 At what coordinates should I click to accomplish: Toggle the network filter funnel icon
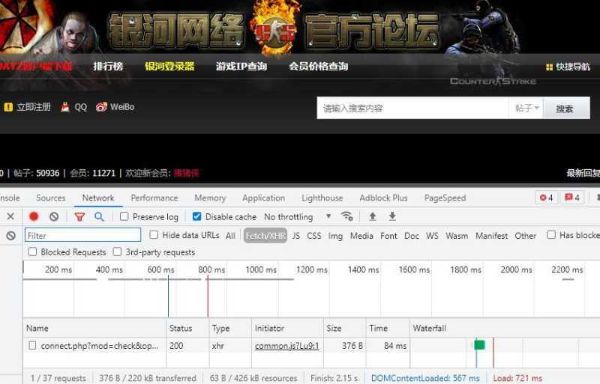pos(79,216)
